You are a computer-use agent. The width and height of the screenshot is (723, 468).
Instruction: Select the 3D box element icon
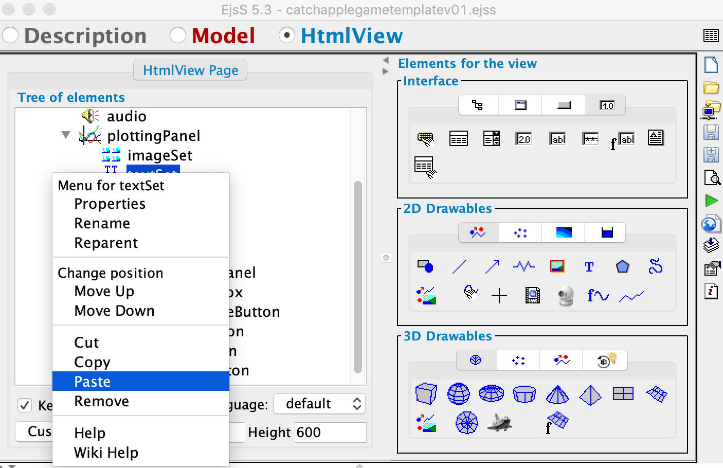point(426,394)
